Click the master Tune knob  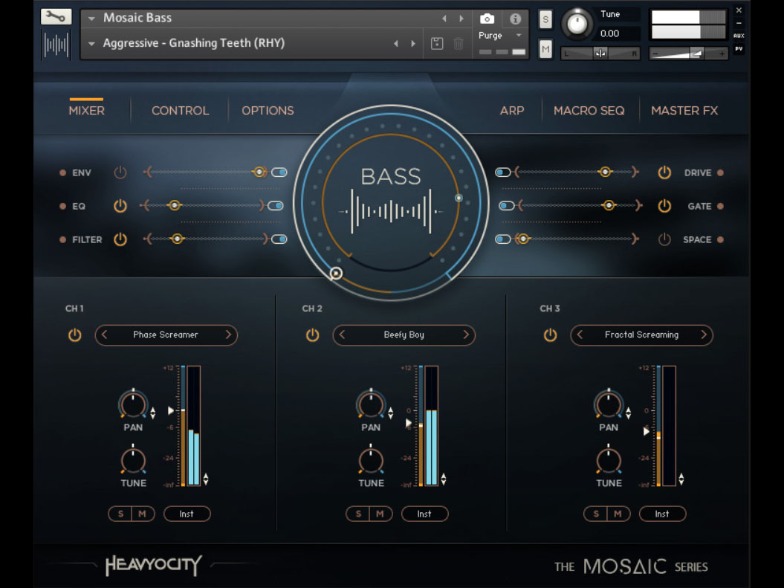(x=577, y=24)
